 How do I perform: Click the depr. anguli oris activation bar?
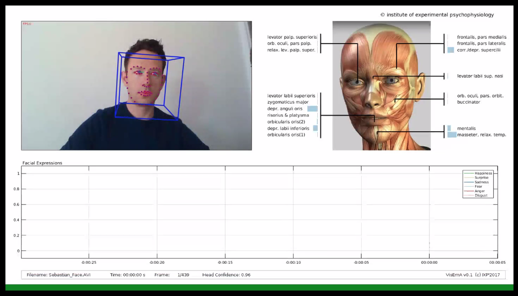312,109
